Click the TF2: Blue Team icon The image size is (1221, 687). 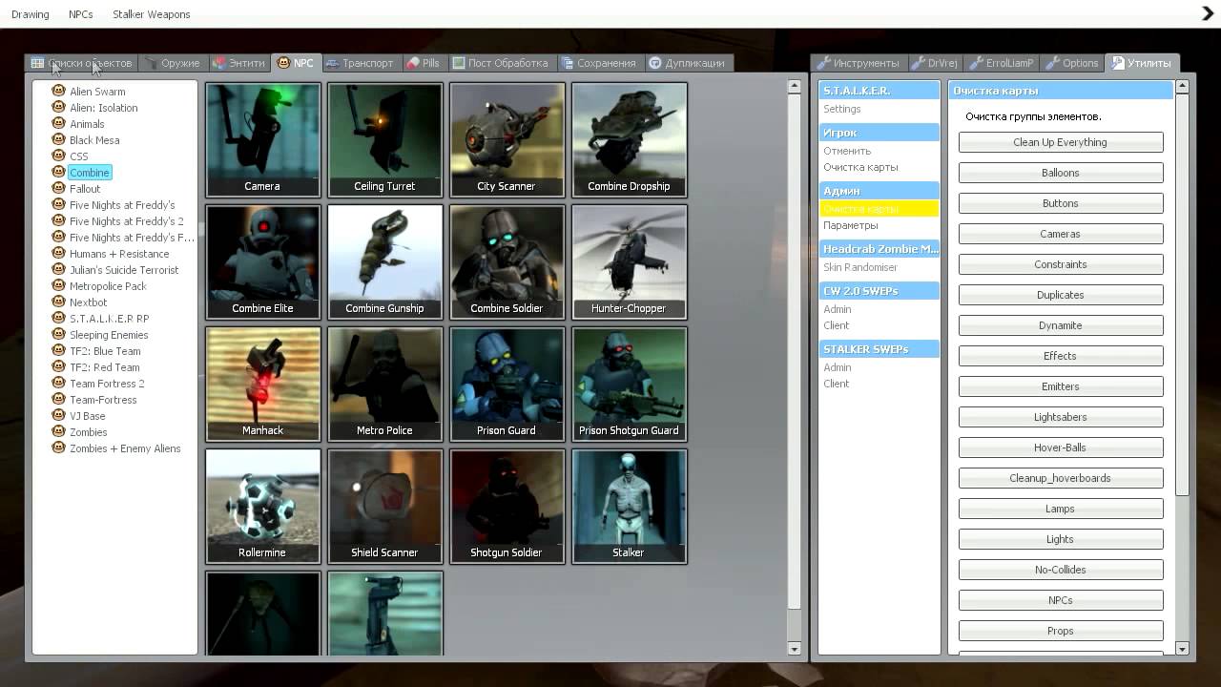pos(59,351)
